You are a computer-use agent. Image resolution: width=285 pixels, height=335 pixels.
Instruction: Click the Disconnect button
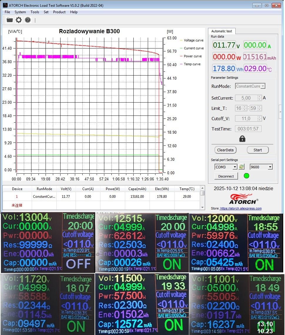click(x=226, y=176)
